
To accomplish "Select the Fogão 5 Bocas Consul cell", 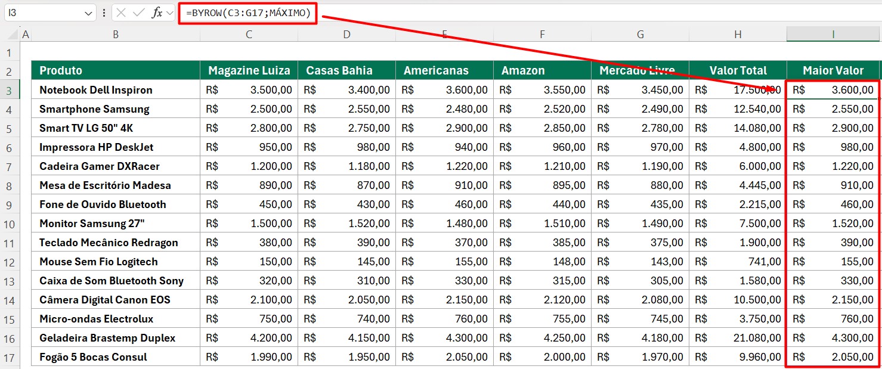I will pos(116,357).
